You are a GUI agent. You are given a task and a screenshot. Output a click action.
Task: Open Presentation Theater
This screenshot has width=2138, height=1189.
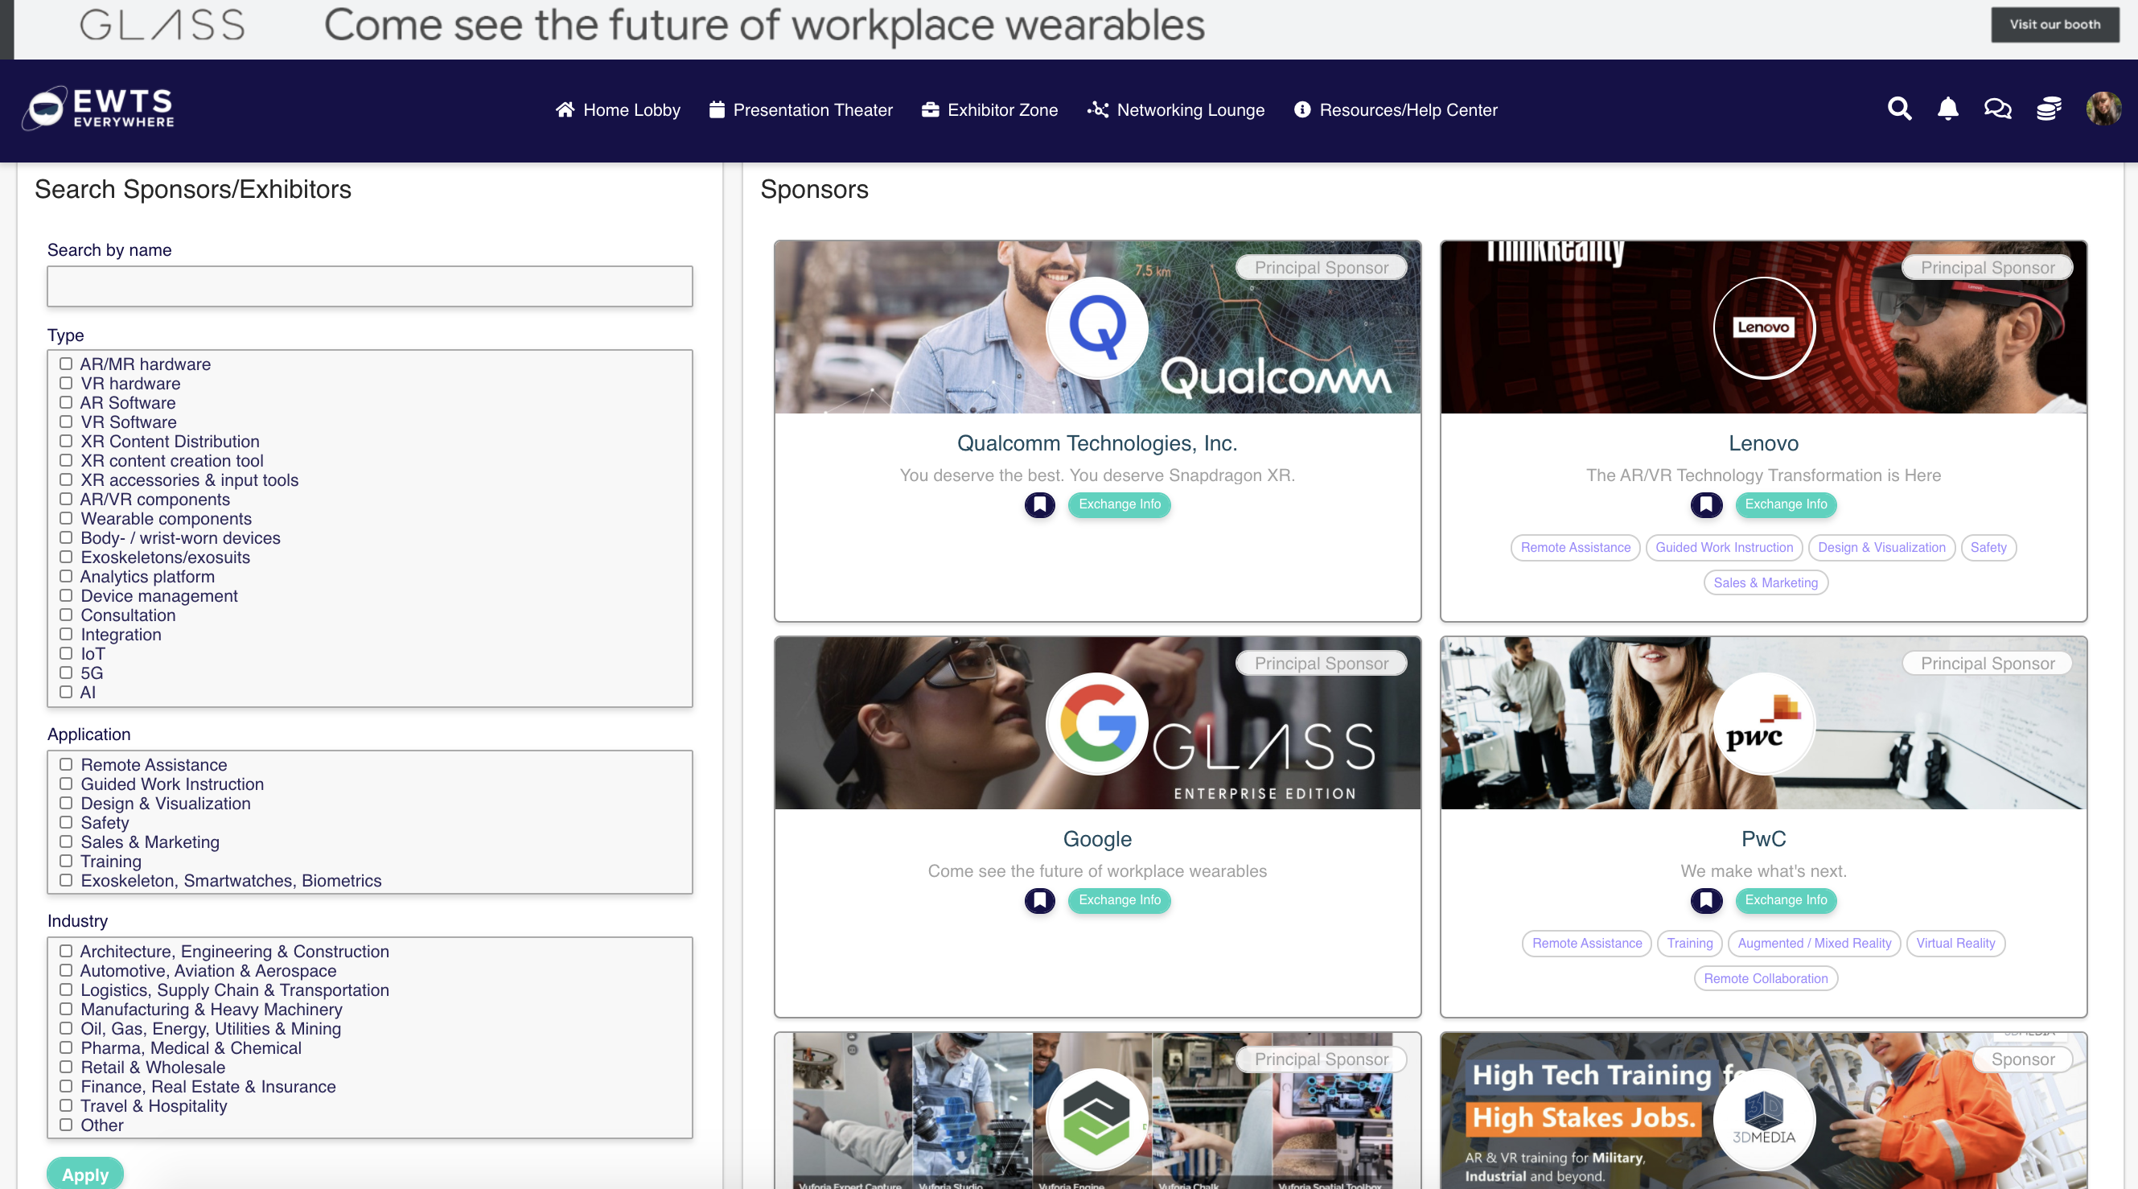pyautogui.click(x=801, y=109)
